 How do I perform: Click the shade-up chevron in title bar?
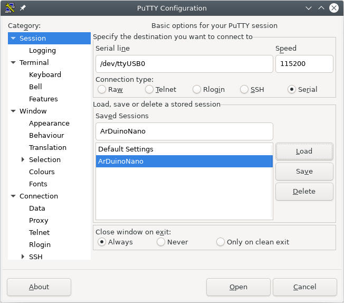(x=321, y=8)
